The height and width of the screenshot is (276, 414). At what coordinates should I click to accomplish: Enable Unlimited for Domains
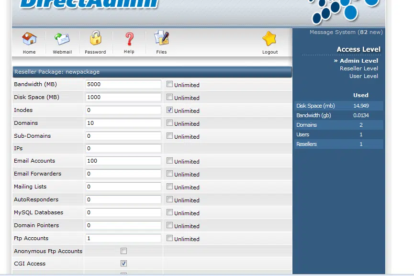[x=169, y=123]
